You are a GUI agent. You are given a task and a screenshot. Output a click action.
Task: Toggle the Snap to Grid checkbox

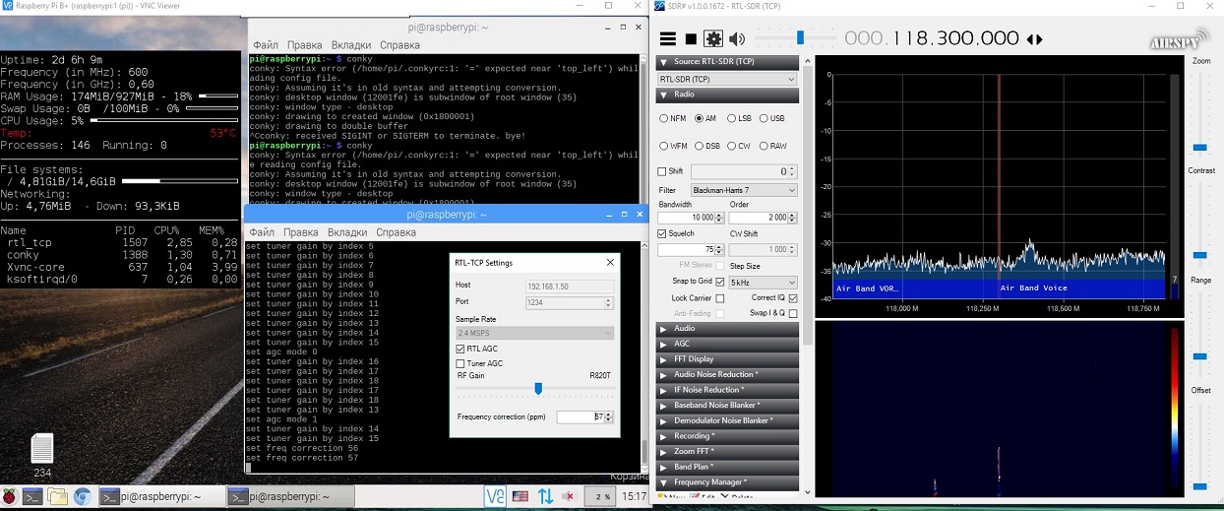[719, 282]
